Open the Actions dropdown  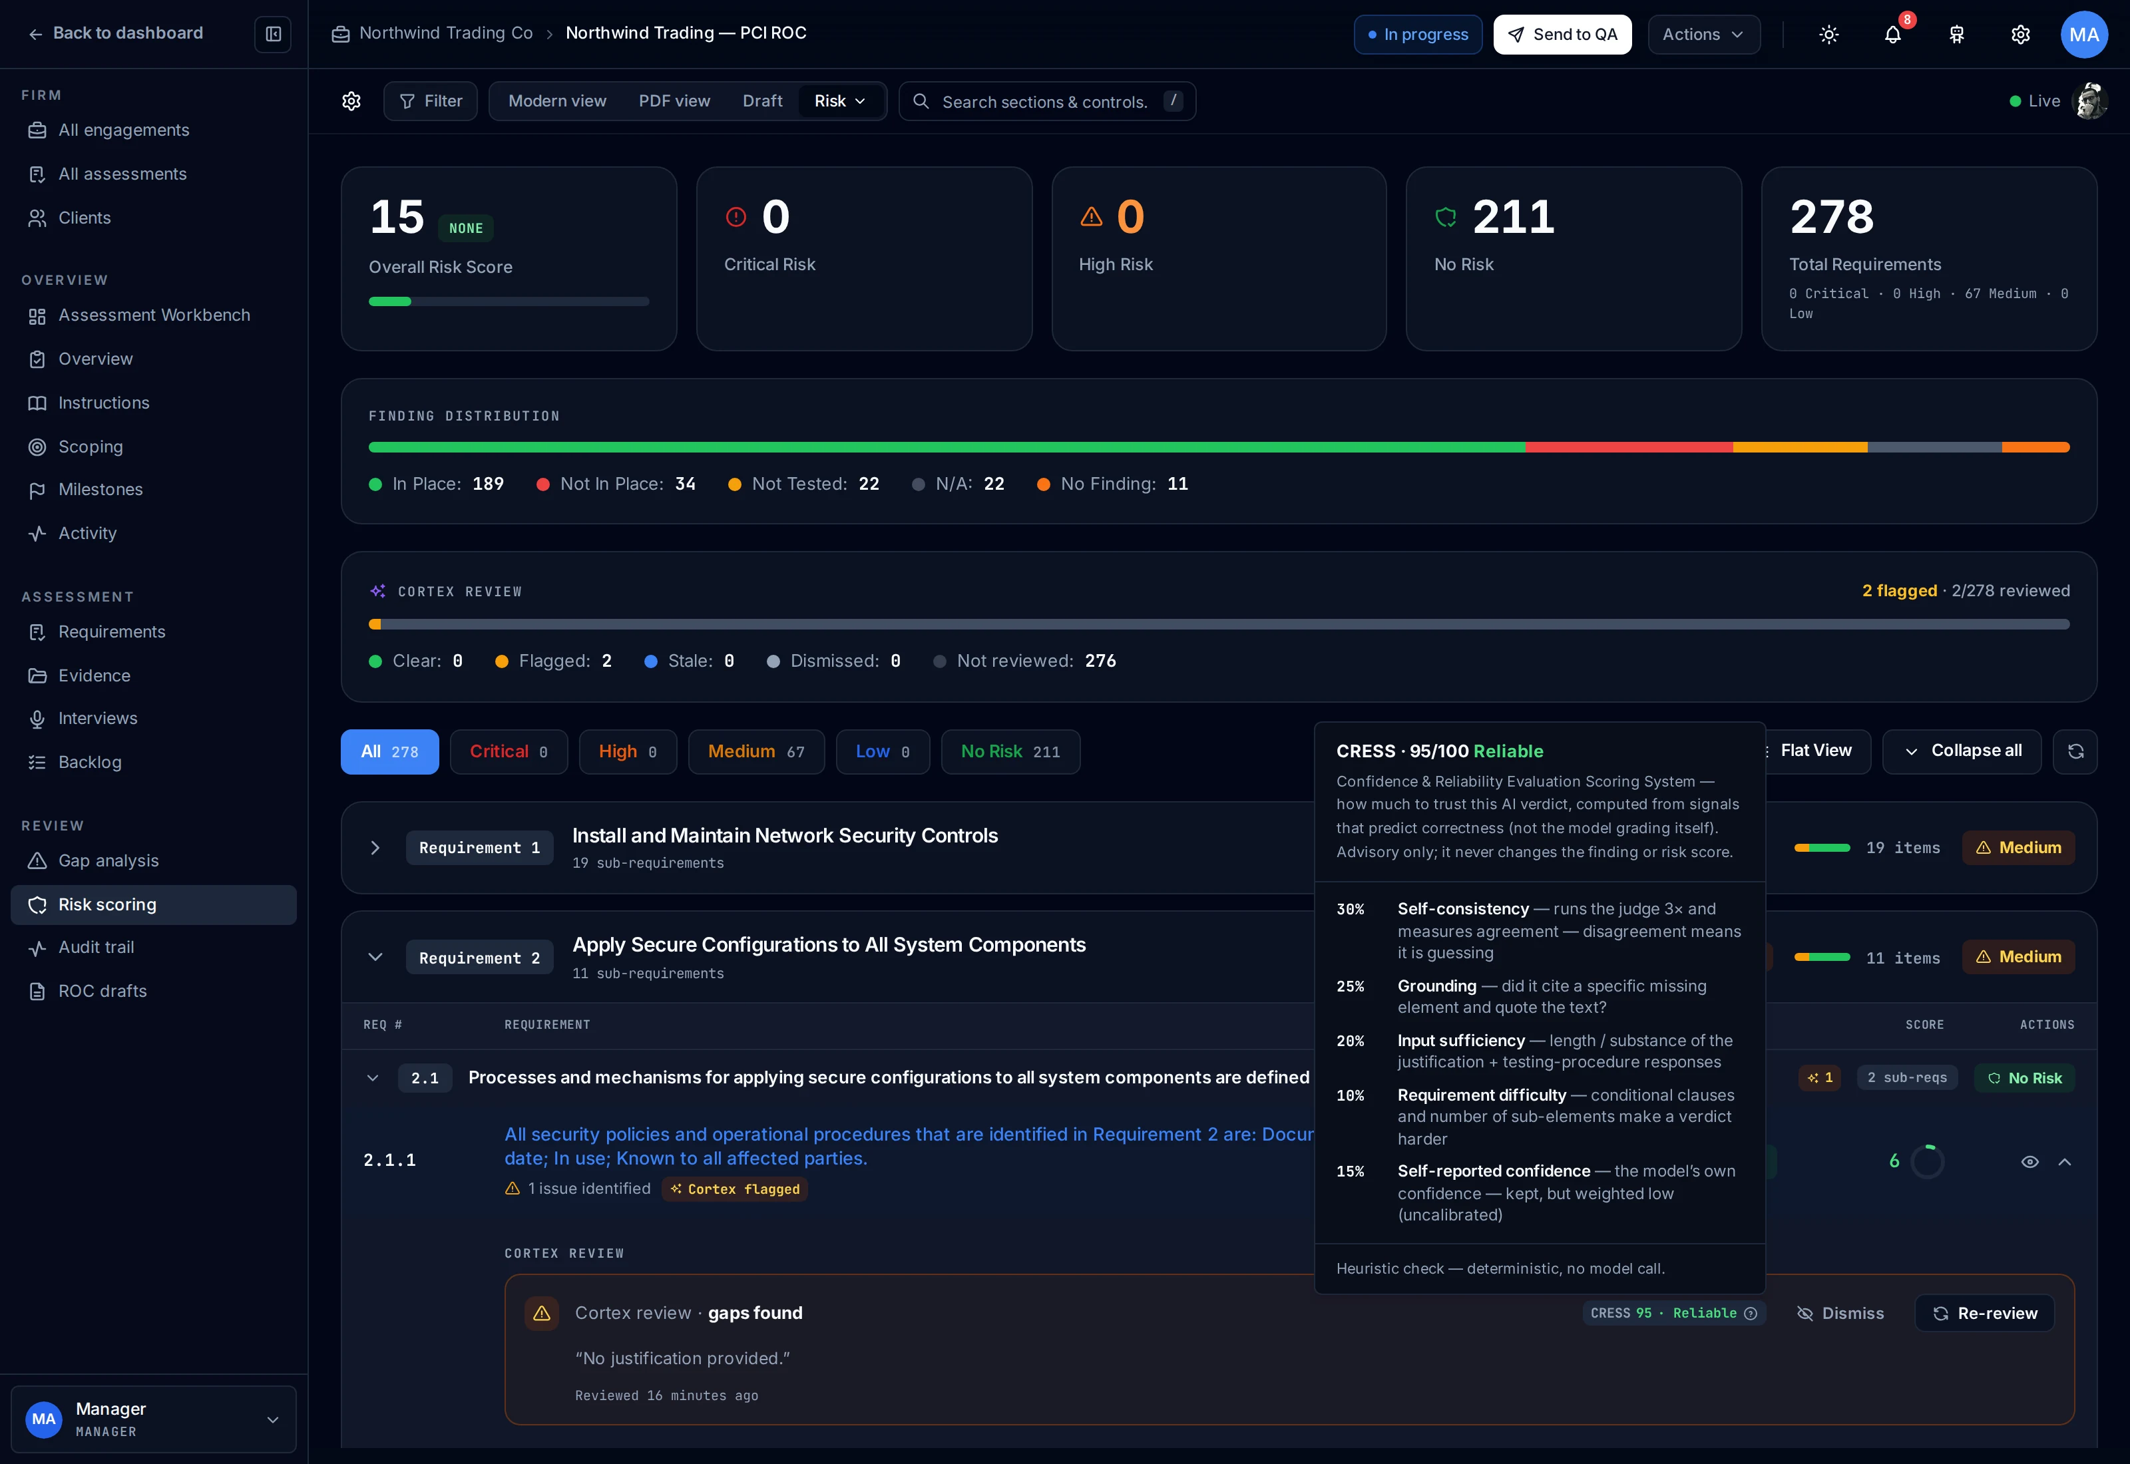click(1703, 35)
